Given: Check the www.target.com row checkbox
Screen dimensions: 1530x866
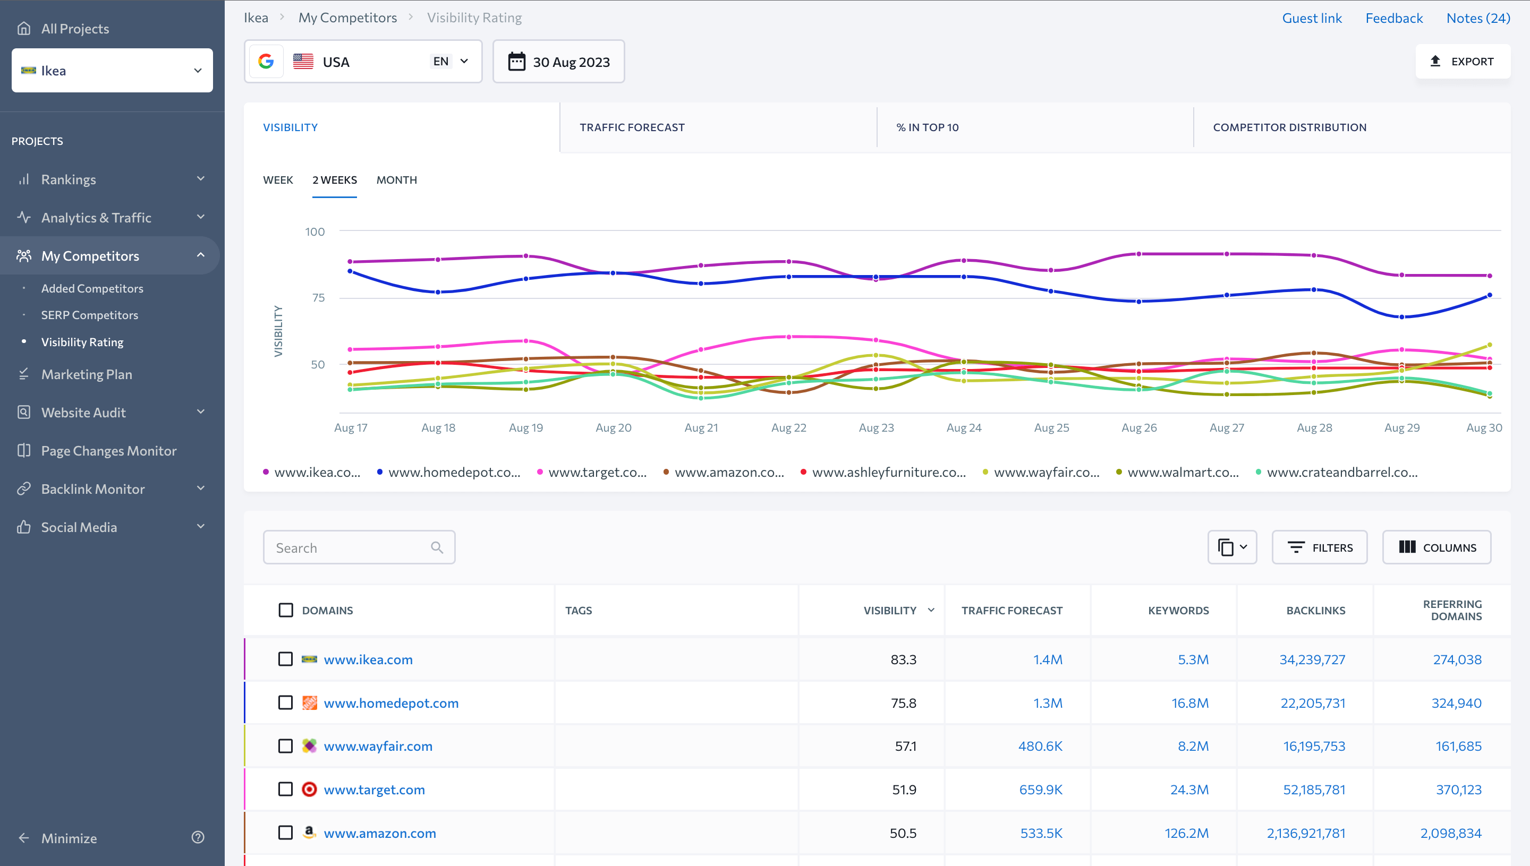Looking at the screenshot, I should 286,789.
